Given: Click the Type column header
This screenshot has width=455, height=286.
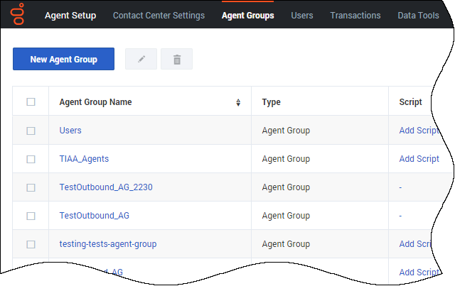Looking at the screenshot, I should pos(272,102).
